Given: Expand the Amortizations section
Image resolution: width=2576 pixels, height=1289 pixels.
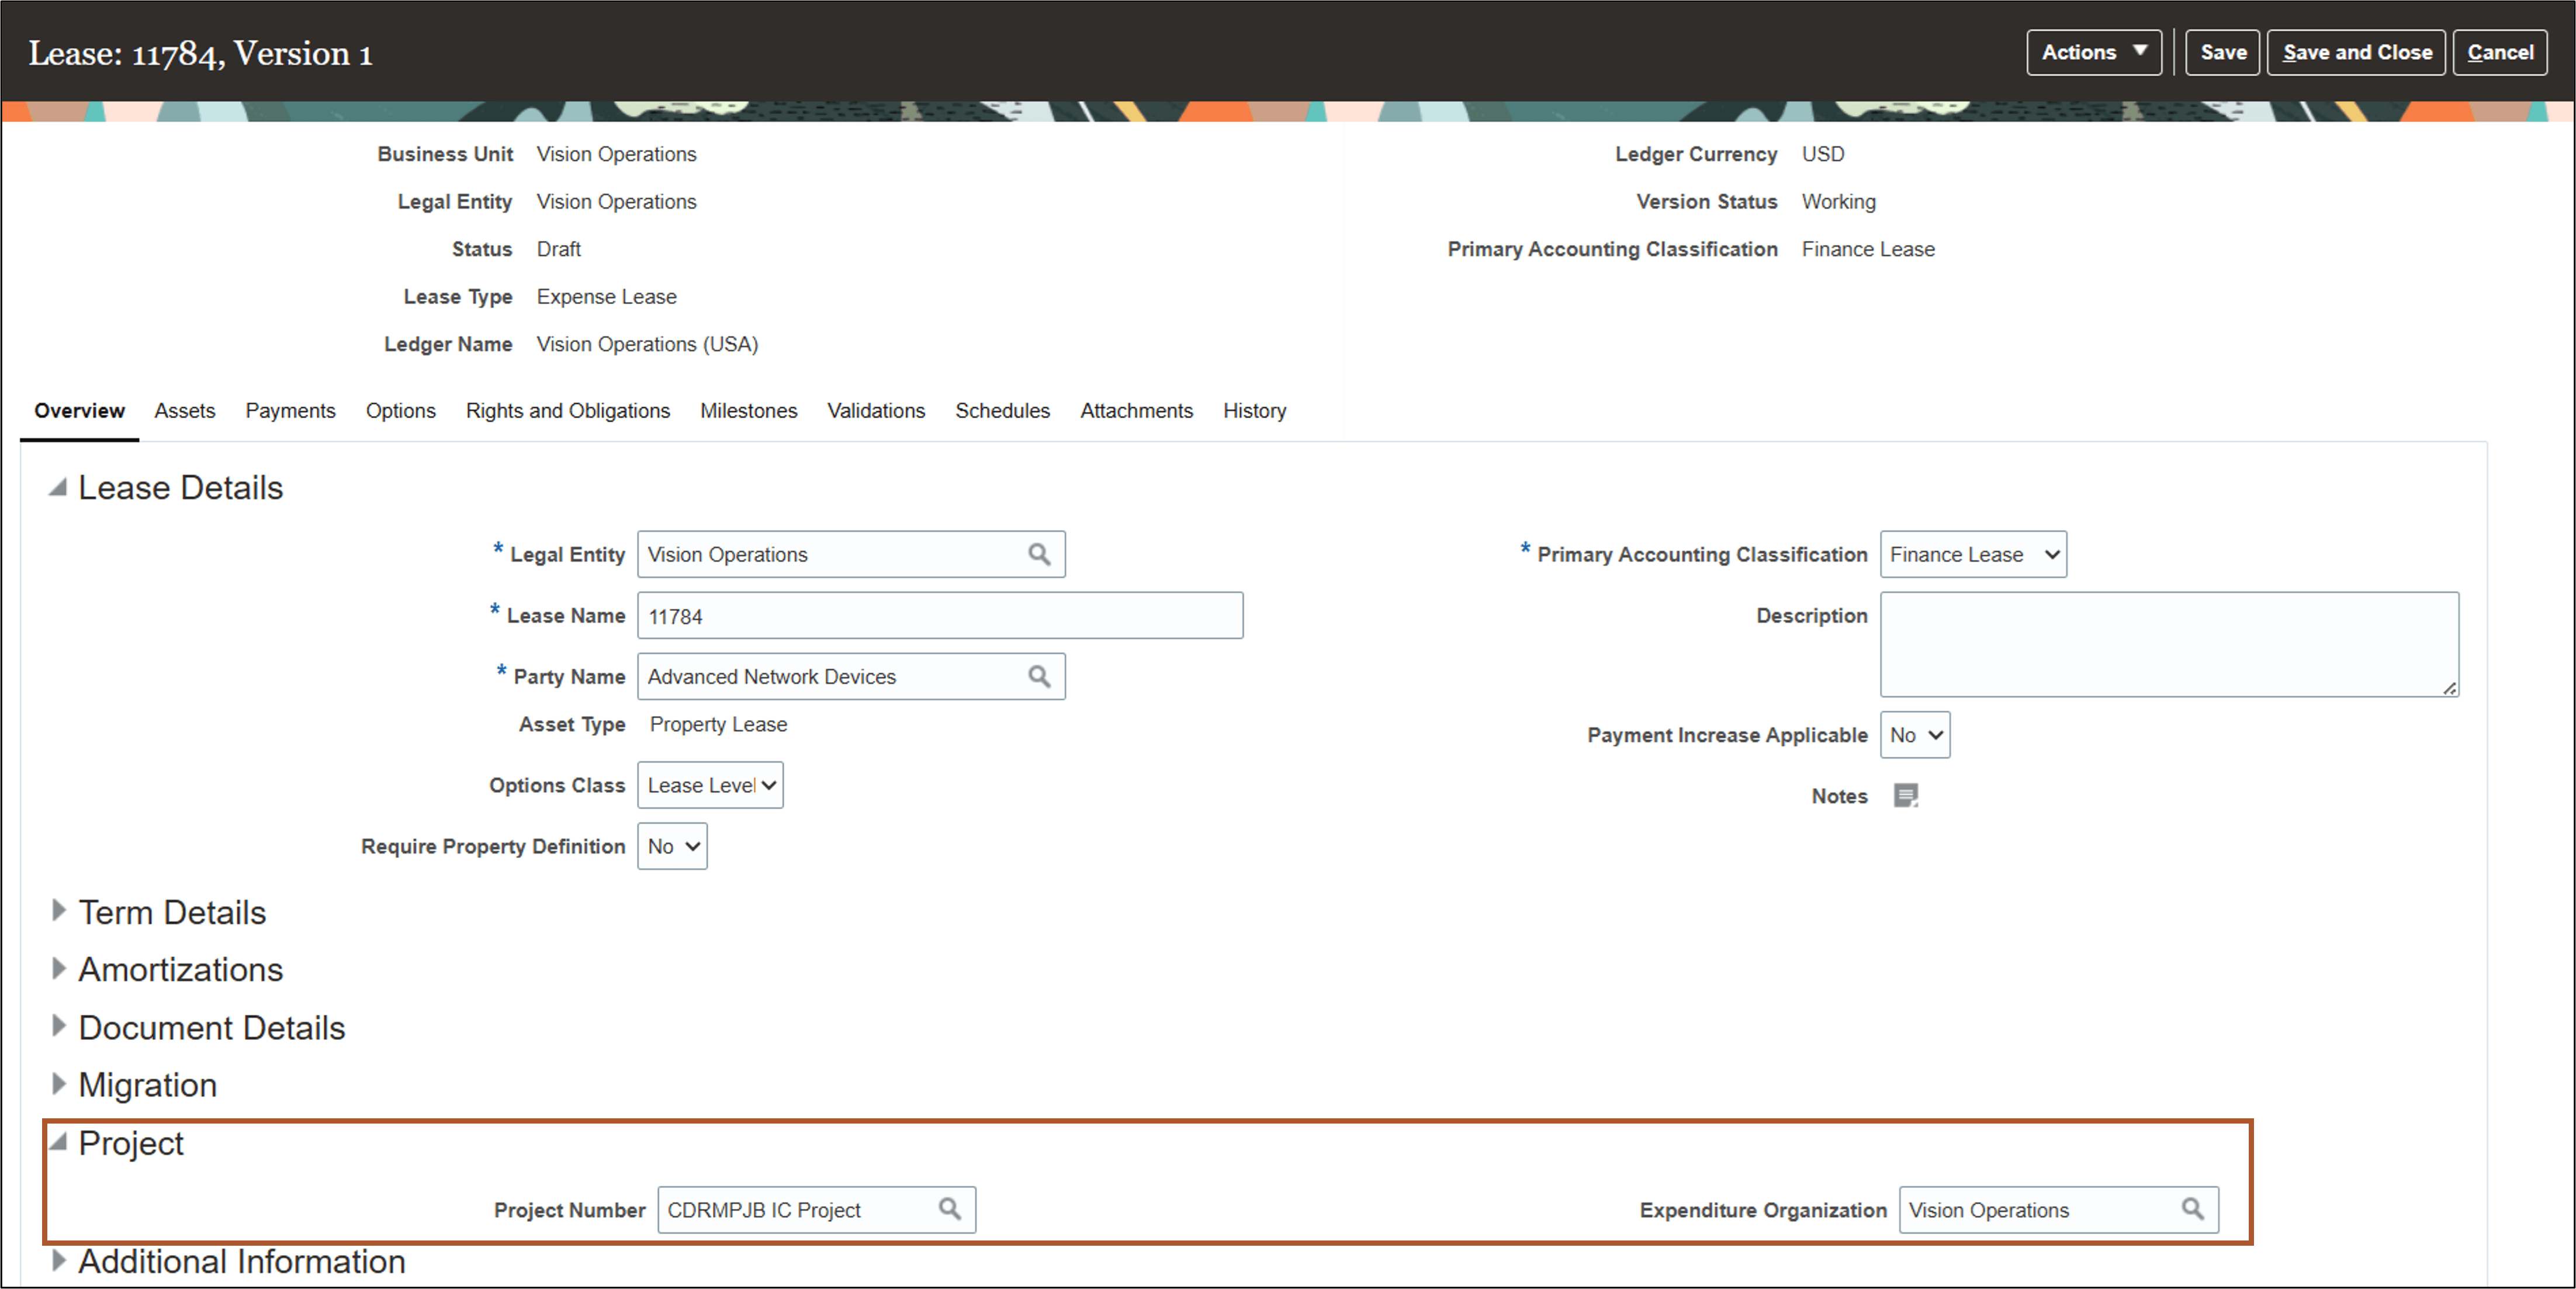Looking at the screenshot, I should pos(59,968).
